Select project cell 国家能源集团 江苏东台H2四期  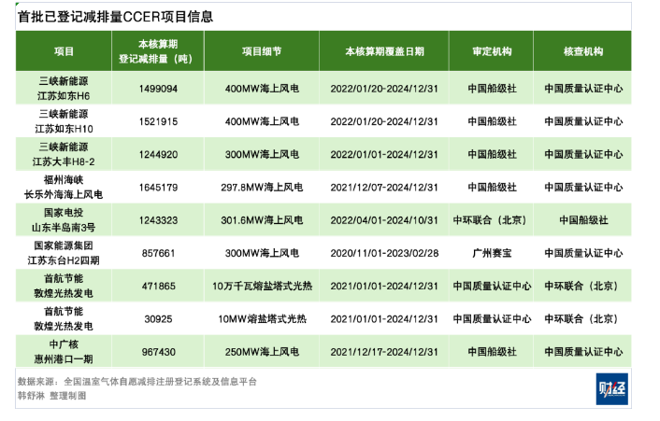[x=64, y=253]
